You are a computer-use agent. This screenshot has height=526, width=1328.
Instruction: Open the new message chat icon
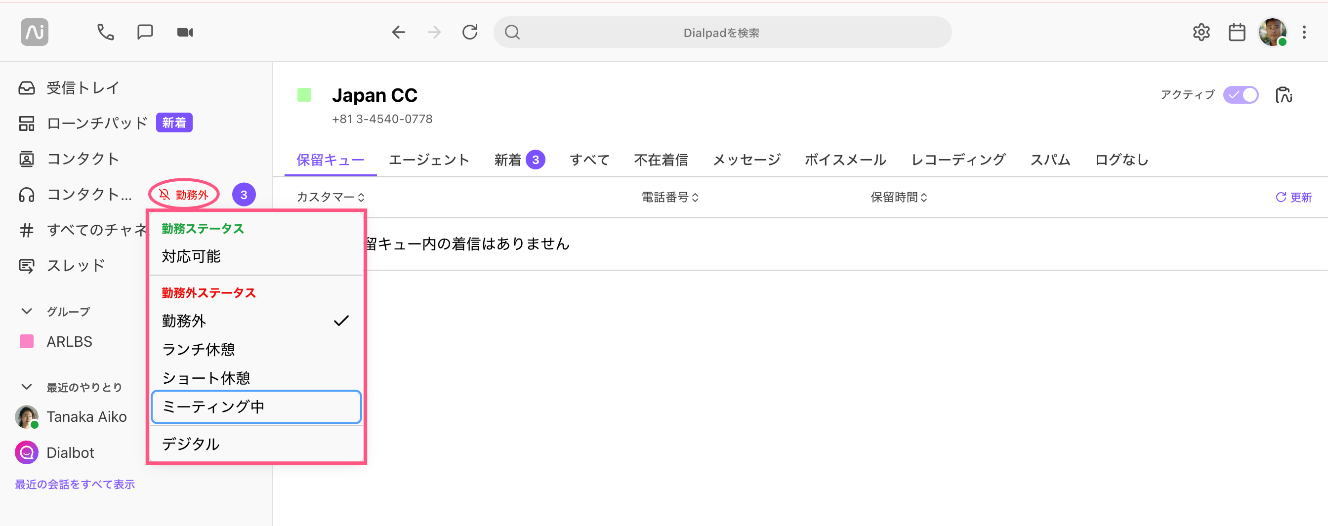145,33
